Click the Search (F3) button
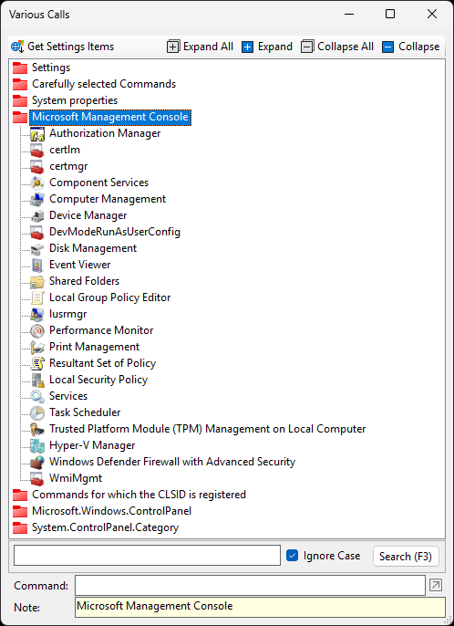 tap(406, 556)
